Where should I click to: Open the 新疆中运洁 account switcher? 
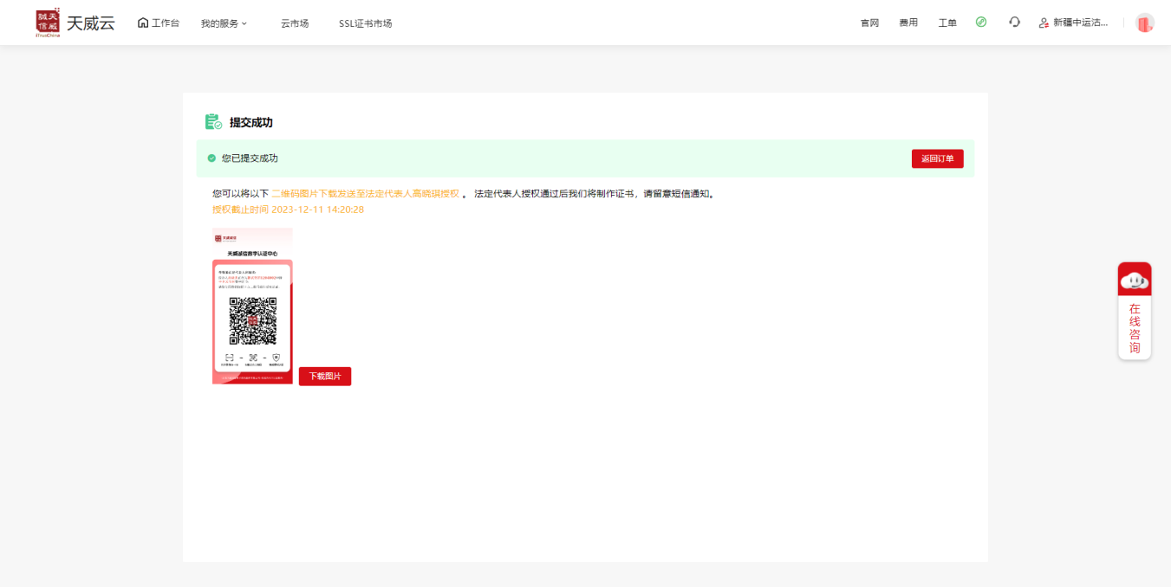coord(1074,23)
